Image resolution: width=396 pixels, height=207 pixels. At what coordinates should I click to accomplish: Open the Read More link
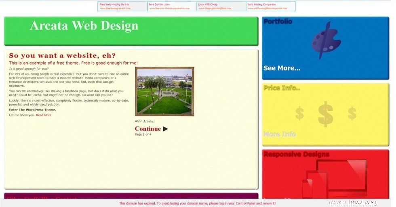44,115
